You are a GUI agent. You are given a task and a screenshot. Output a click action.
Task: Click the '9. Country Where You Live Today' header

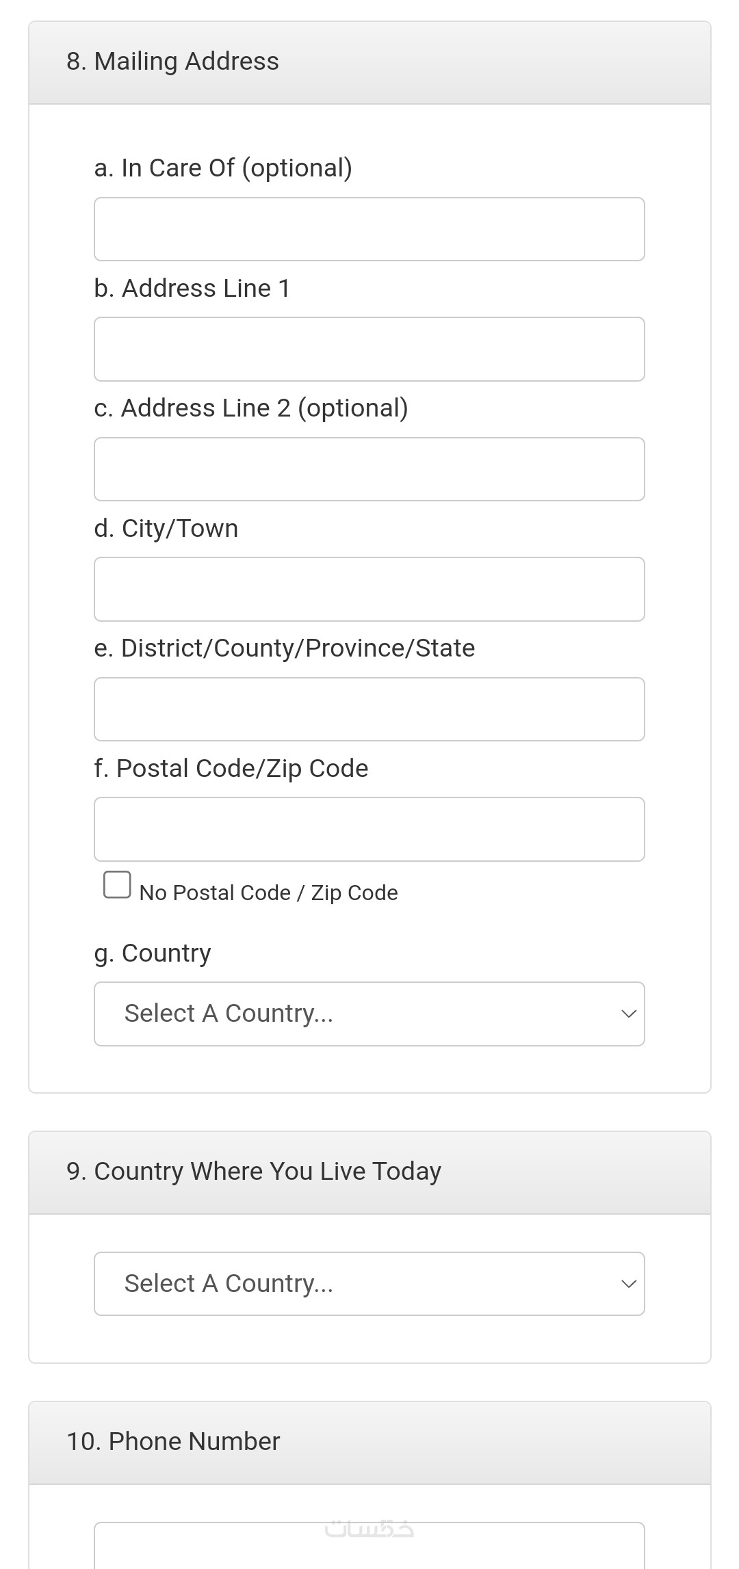coord(254,1172)
